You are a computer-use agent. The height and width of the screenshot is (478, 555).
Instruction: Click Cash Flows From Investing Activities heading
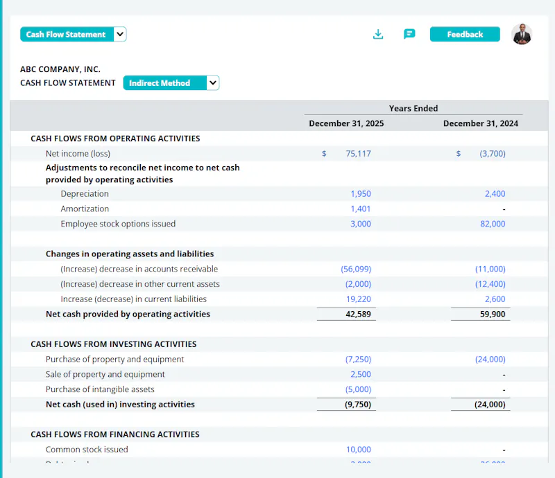(113, 344)
